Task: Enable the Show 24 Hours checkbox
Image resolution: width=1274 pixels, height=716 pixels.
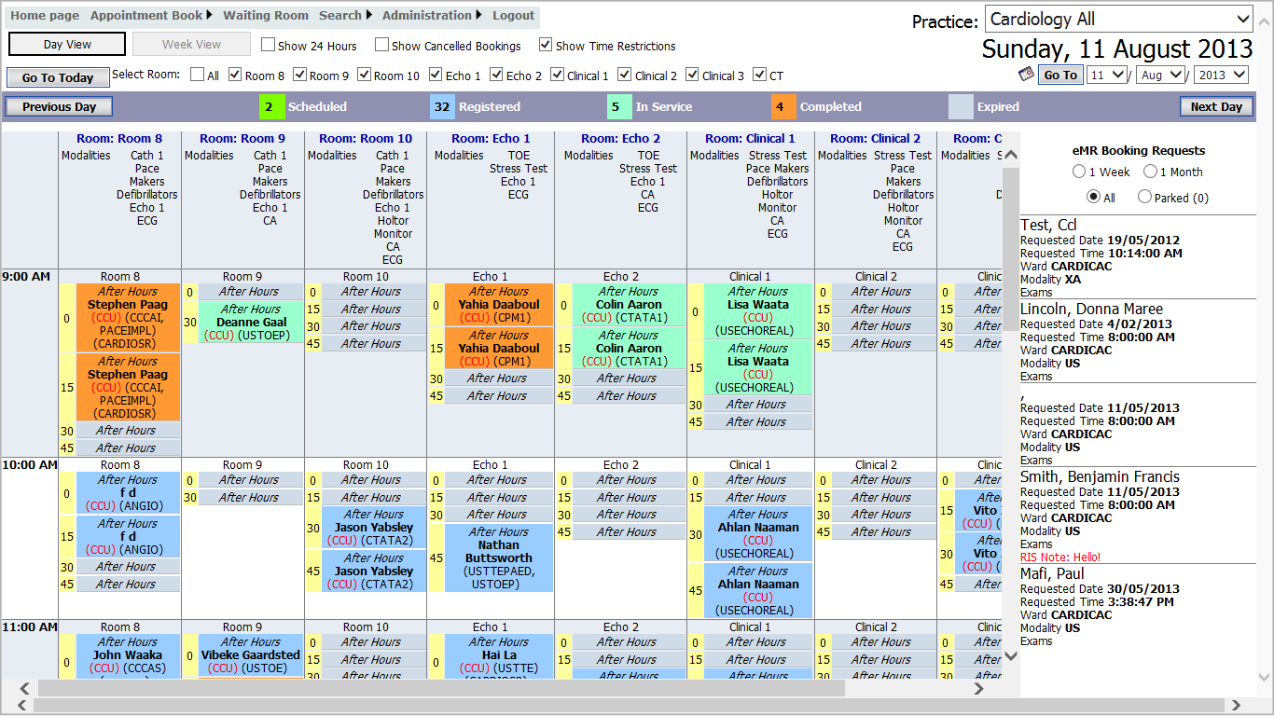Action: [269, 45]
